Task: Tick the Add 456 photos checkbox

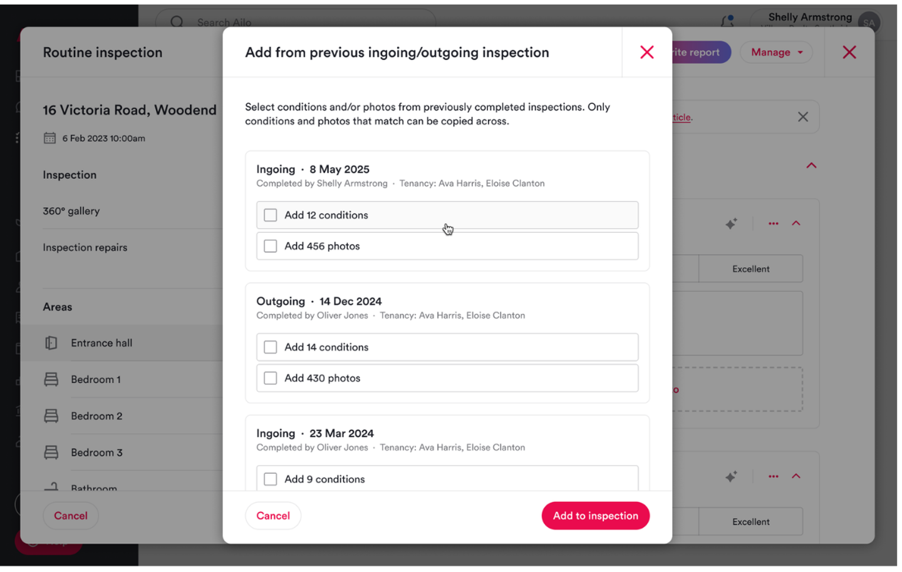Action: click(x=271, y=247)
